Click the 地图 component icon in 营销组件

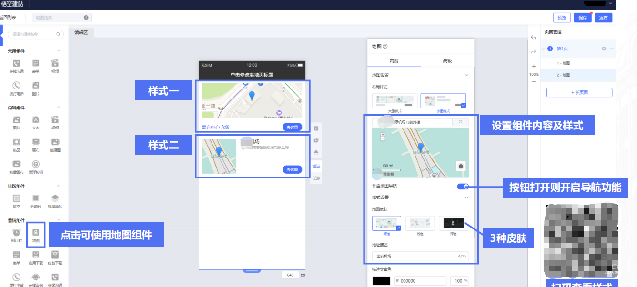click(36, 233)
